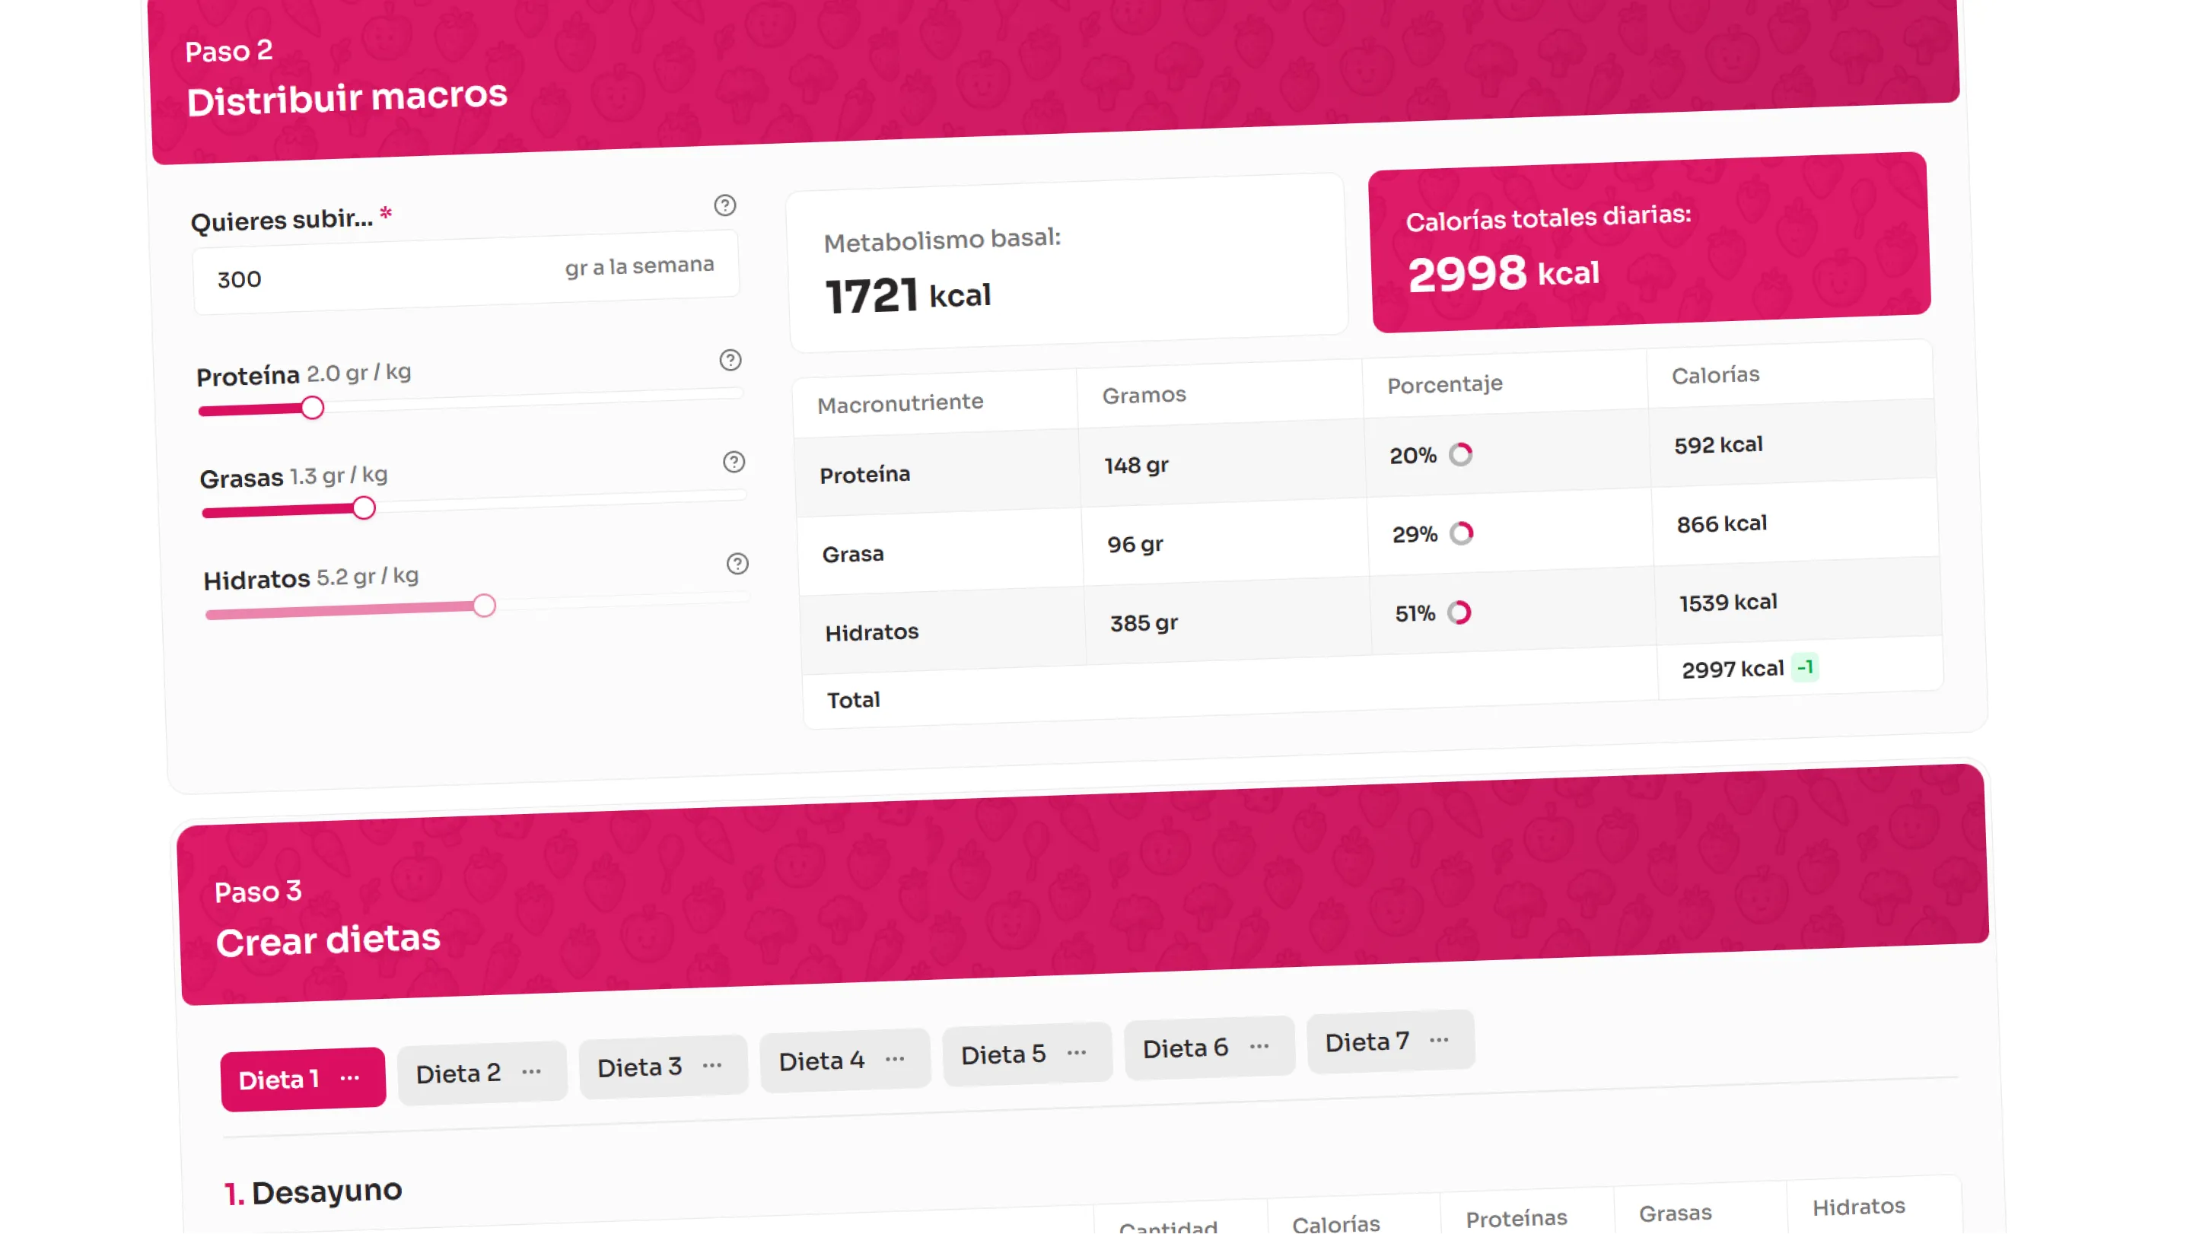Click Hidratos help question mark icon

coord(737,564)
